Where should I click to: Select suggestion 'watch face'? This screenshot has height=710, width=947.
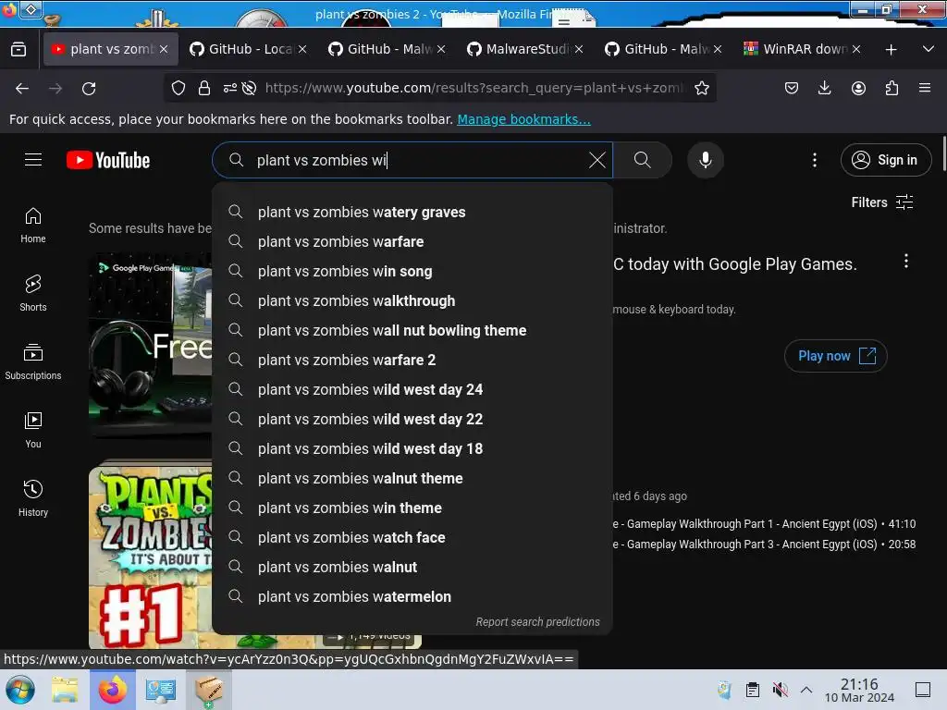pyautogui.click(x=412, y=537)
